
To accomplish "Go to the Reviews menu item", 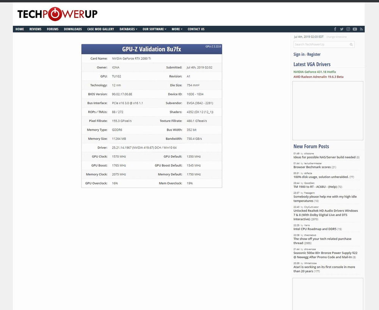I will 35,29.
